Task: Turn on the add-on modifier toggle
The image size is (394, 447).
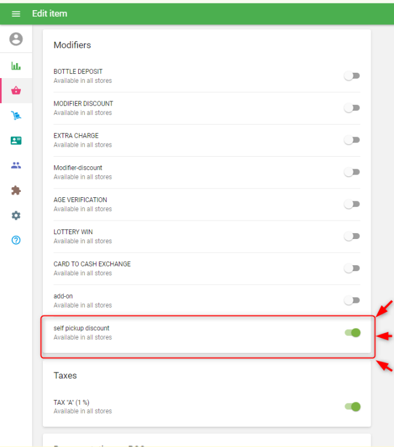Action: tap(352, 300)
